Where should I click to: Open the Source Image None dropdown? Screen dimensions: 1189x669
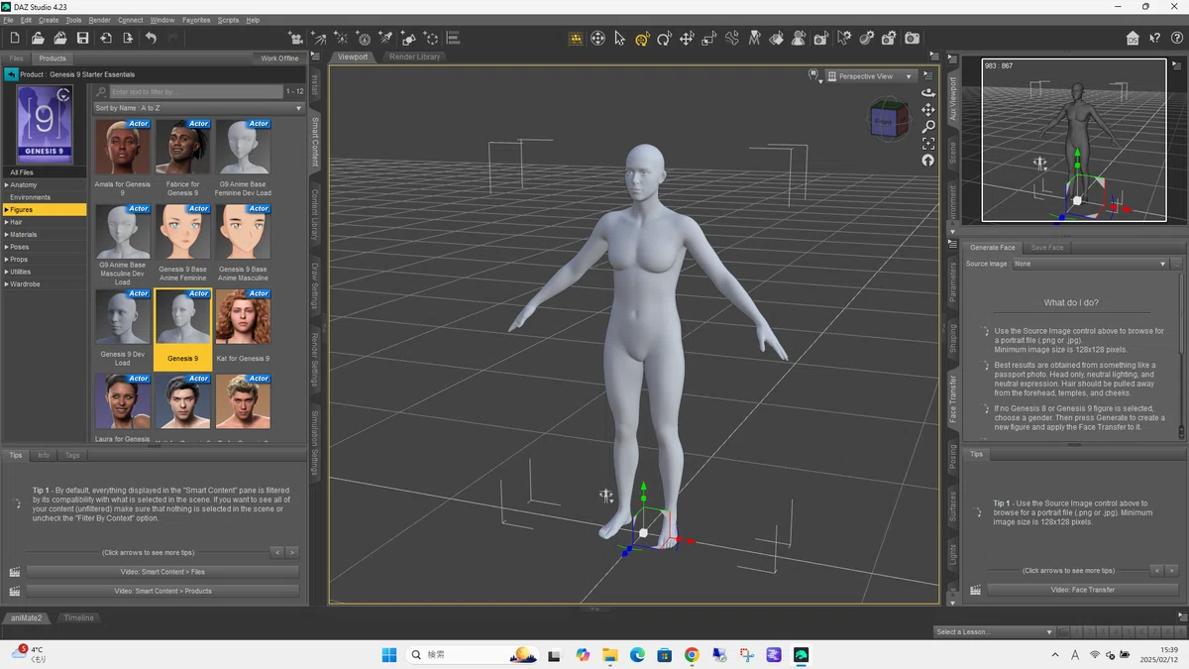(1090, 264)
